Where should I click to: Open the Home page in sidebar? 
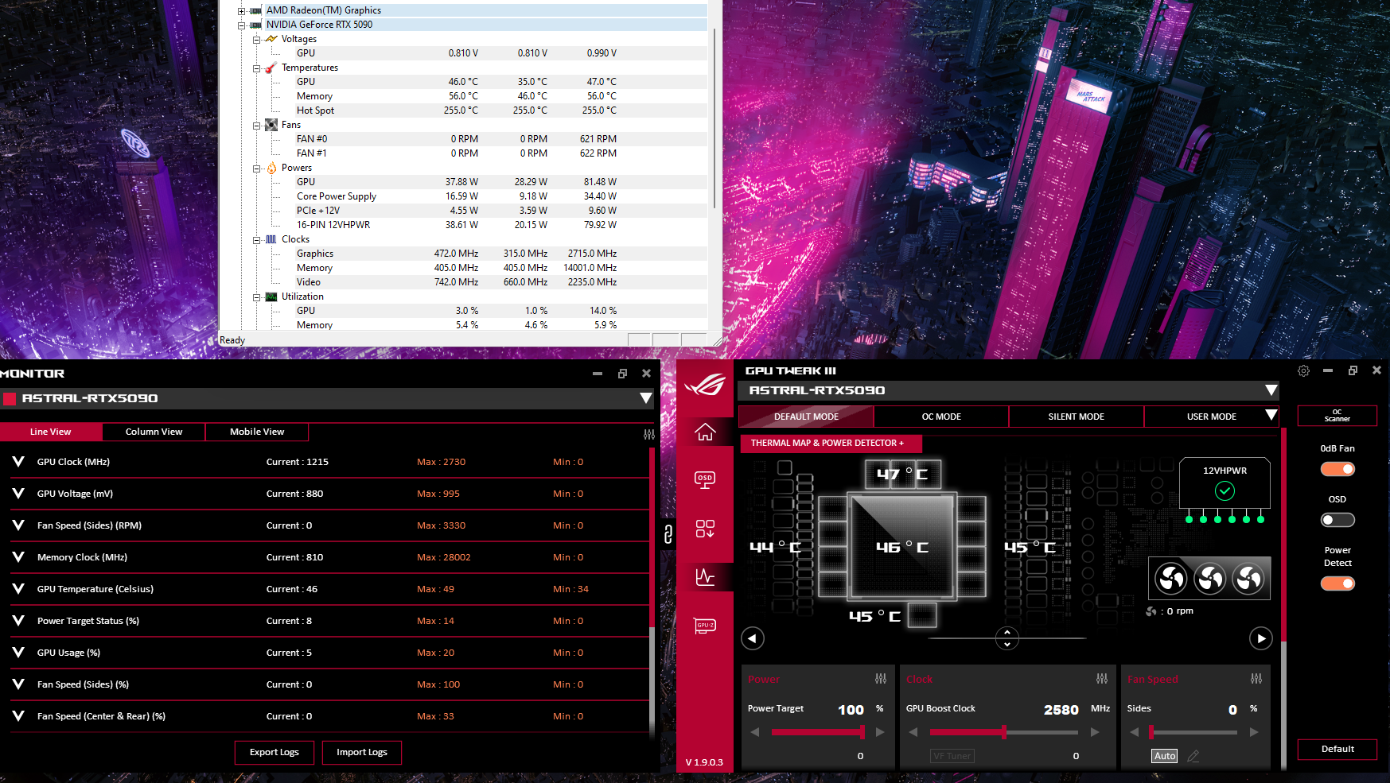pos(705,432)
